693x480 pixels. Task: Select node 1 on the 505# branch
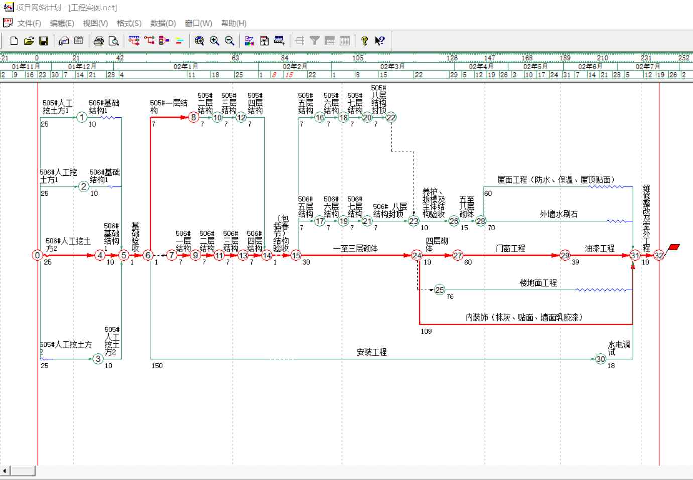[x=82, y=118]
